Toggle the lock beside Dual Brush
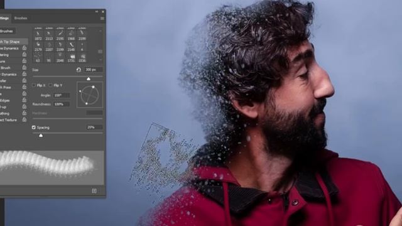Viewport: 402px width, 226px height. 24,67
